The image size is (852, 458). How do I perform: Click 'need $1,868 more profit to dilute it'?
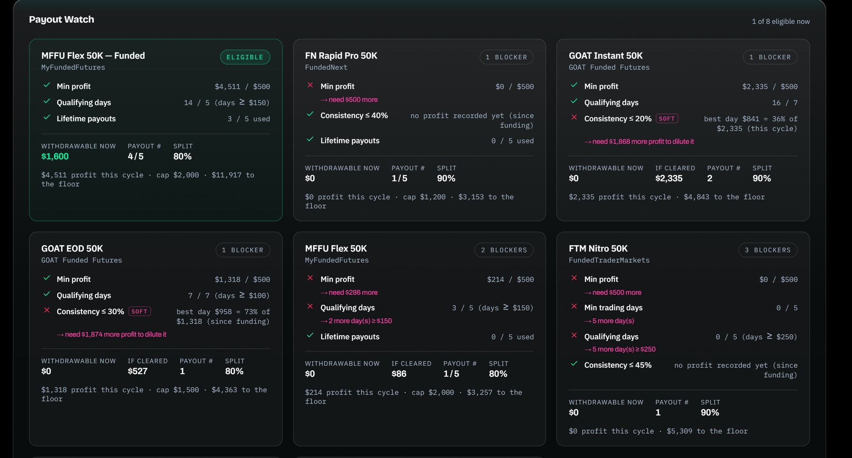[639, 142]
